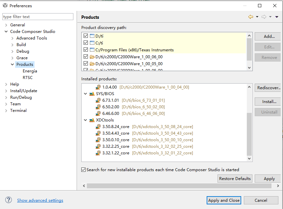The width and height of the screenshot is (283, 209).
Task: Collapse the XDCtools installed products group
Action: point(86,120)
